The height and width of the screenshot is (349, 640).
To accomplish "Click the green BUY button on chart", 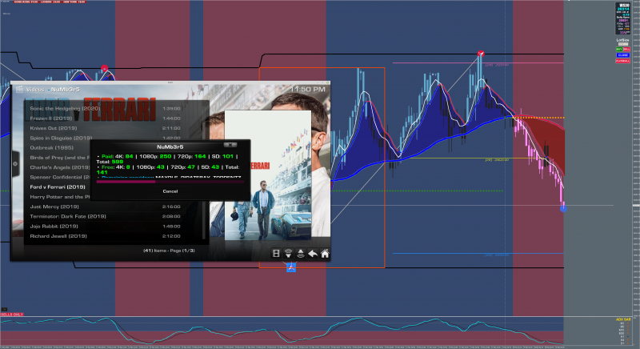I will (x=619, y=50).
